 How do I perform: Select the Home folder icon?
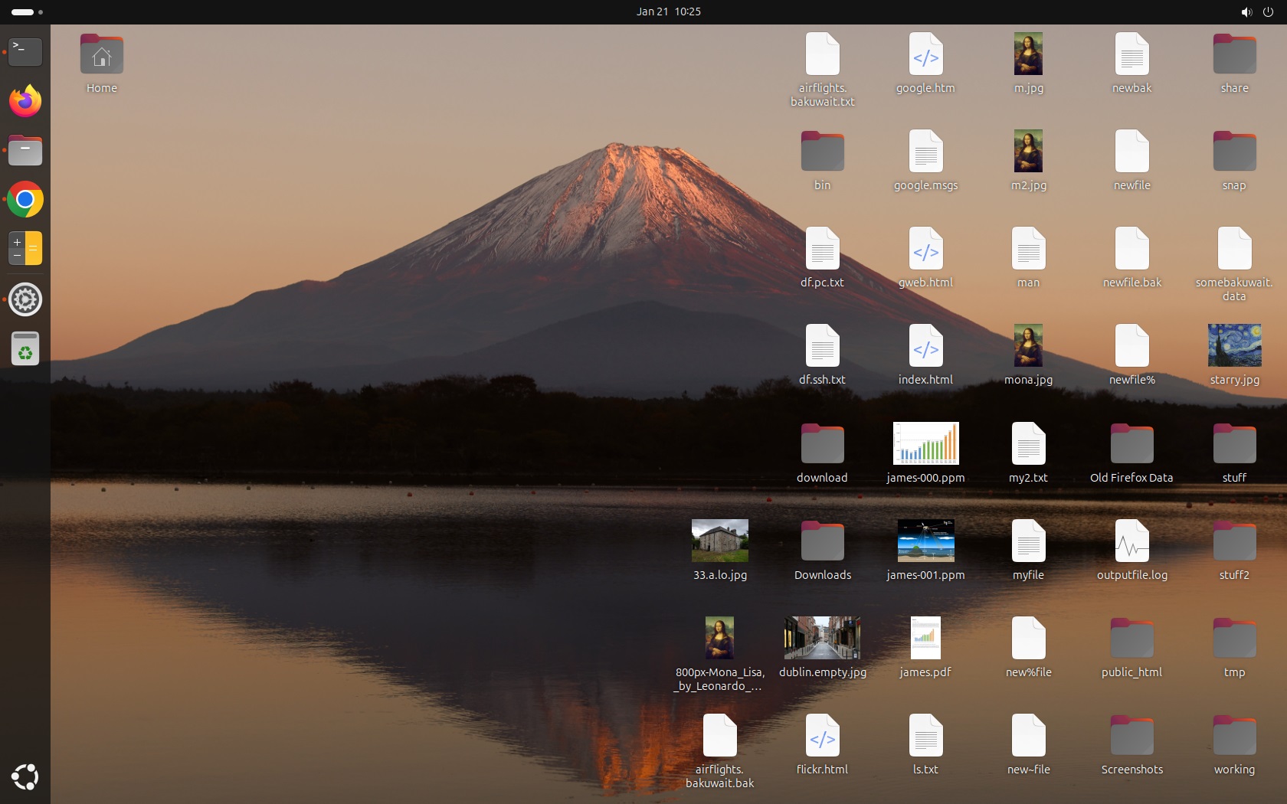[102, 55]
